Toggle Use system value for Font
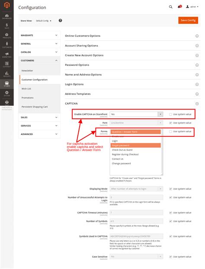This screenshot has height=269, width=205. point(170,123)
